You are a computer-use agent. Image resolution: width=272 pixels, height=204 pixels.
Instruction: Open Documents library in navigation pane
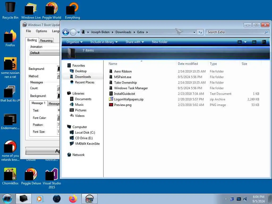pos(83,99)
